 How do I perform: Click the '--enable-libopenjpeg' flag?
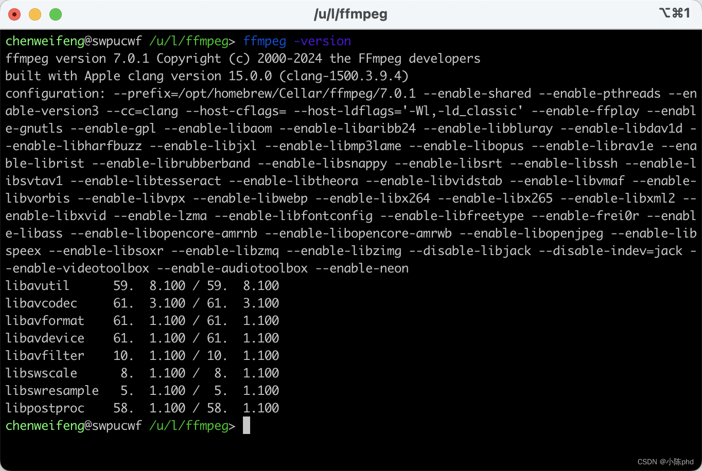pyautogui.click(x=531, y=233)
